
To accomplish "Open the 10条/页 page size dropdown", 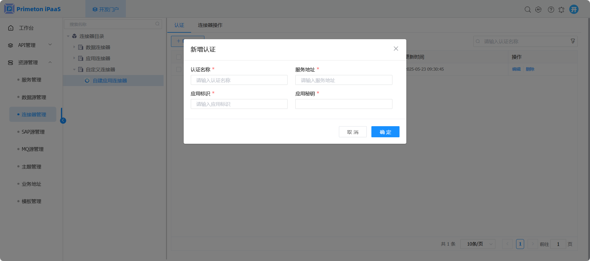I will click(478, 244).
